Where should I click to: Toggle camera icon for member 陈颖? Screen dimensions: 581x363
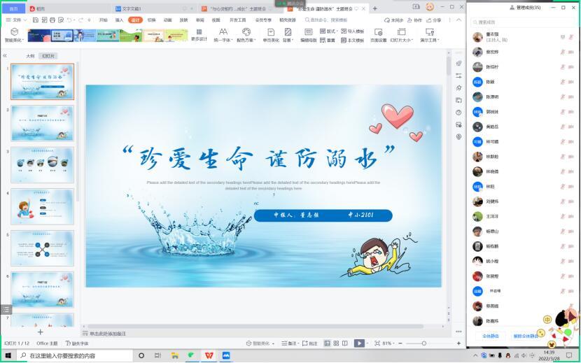[571, 82]
